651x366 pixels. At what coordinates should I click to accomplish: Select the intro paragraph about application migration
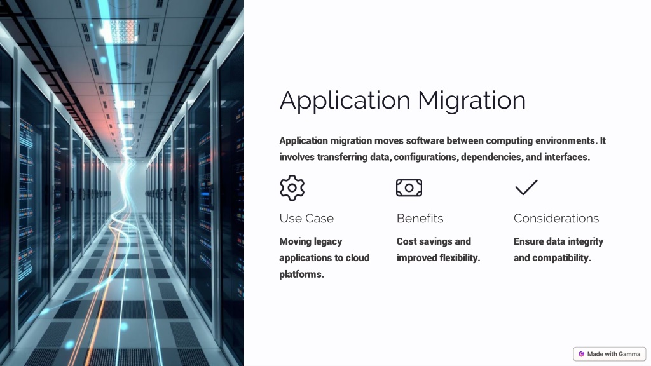(442, 149)
